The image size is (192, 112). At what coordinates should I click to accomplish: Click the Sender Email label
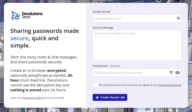101,12
